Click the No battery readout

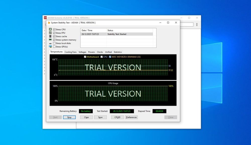point(86,111)
